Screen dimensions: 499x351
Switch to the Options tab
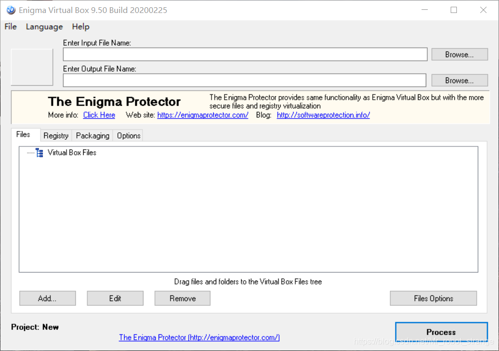[128, 136]
